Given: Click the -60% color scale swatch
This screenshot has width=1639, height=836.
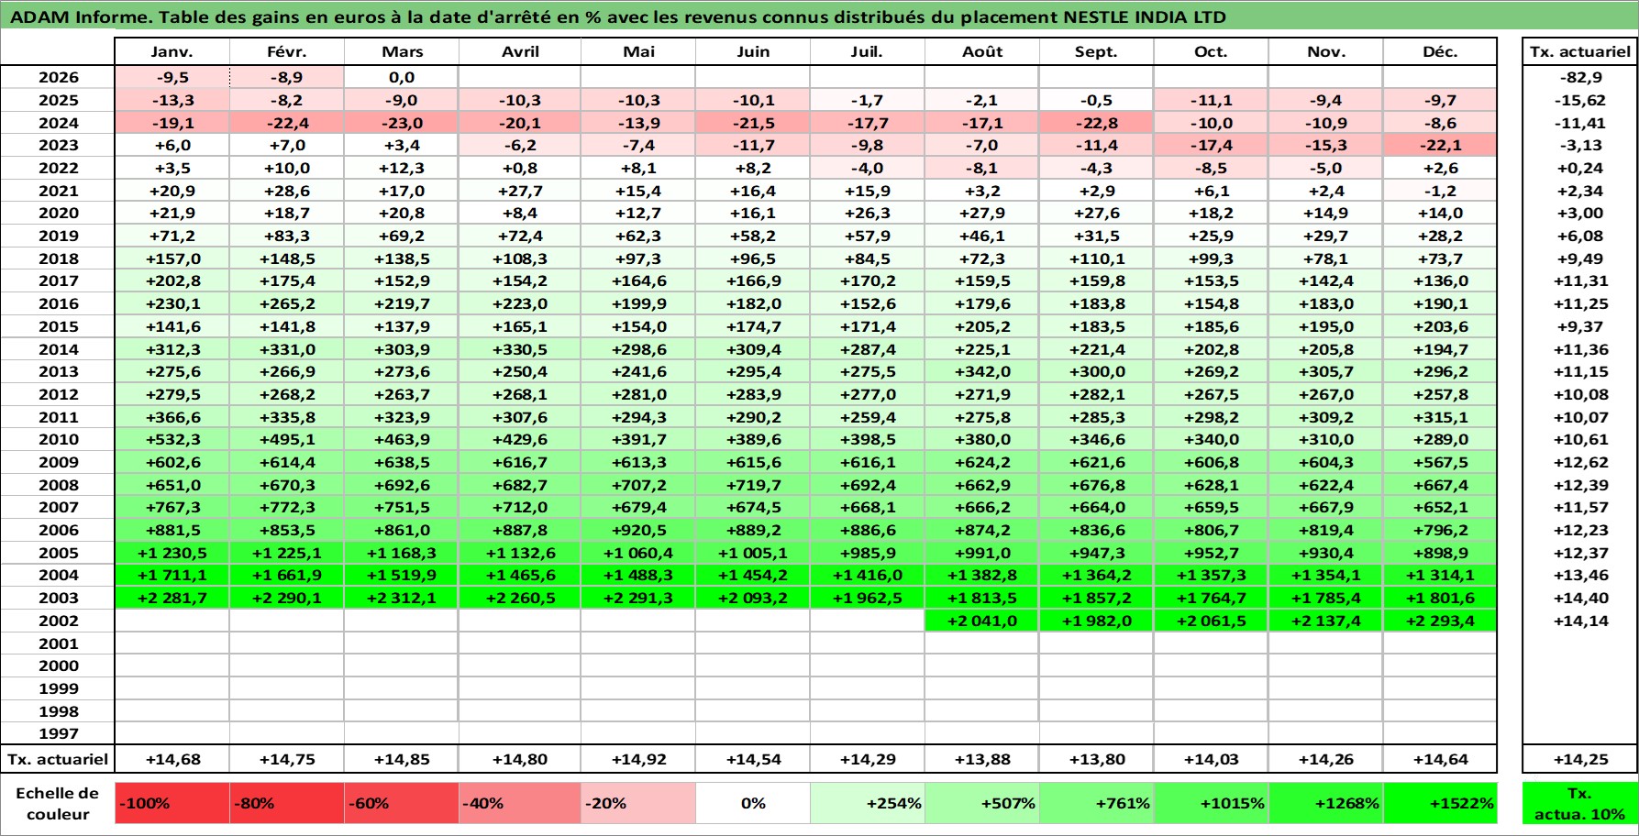Looking at the screenshot, I should pyautogui.click(x=402, y=803).
